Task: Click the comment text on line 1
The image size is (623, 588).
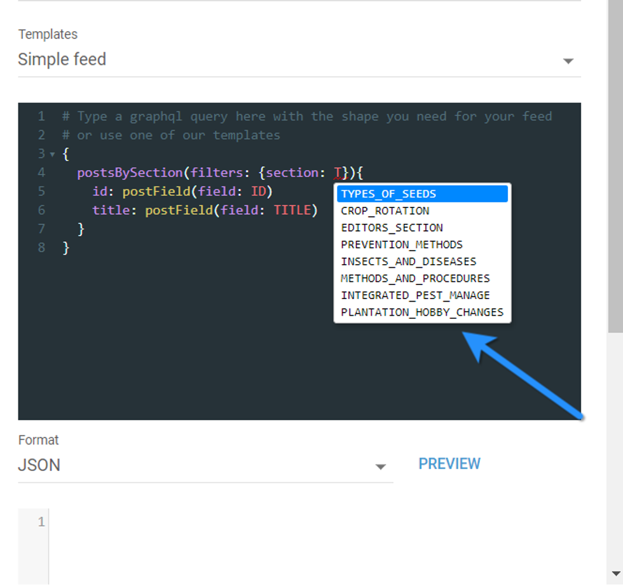Action: click(306, 116)
